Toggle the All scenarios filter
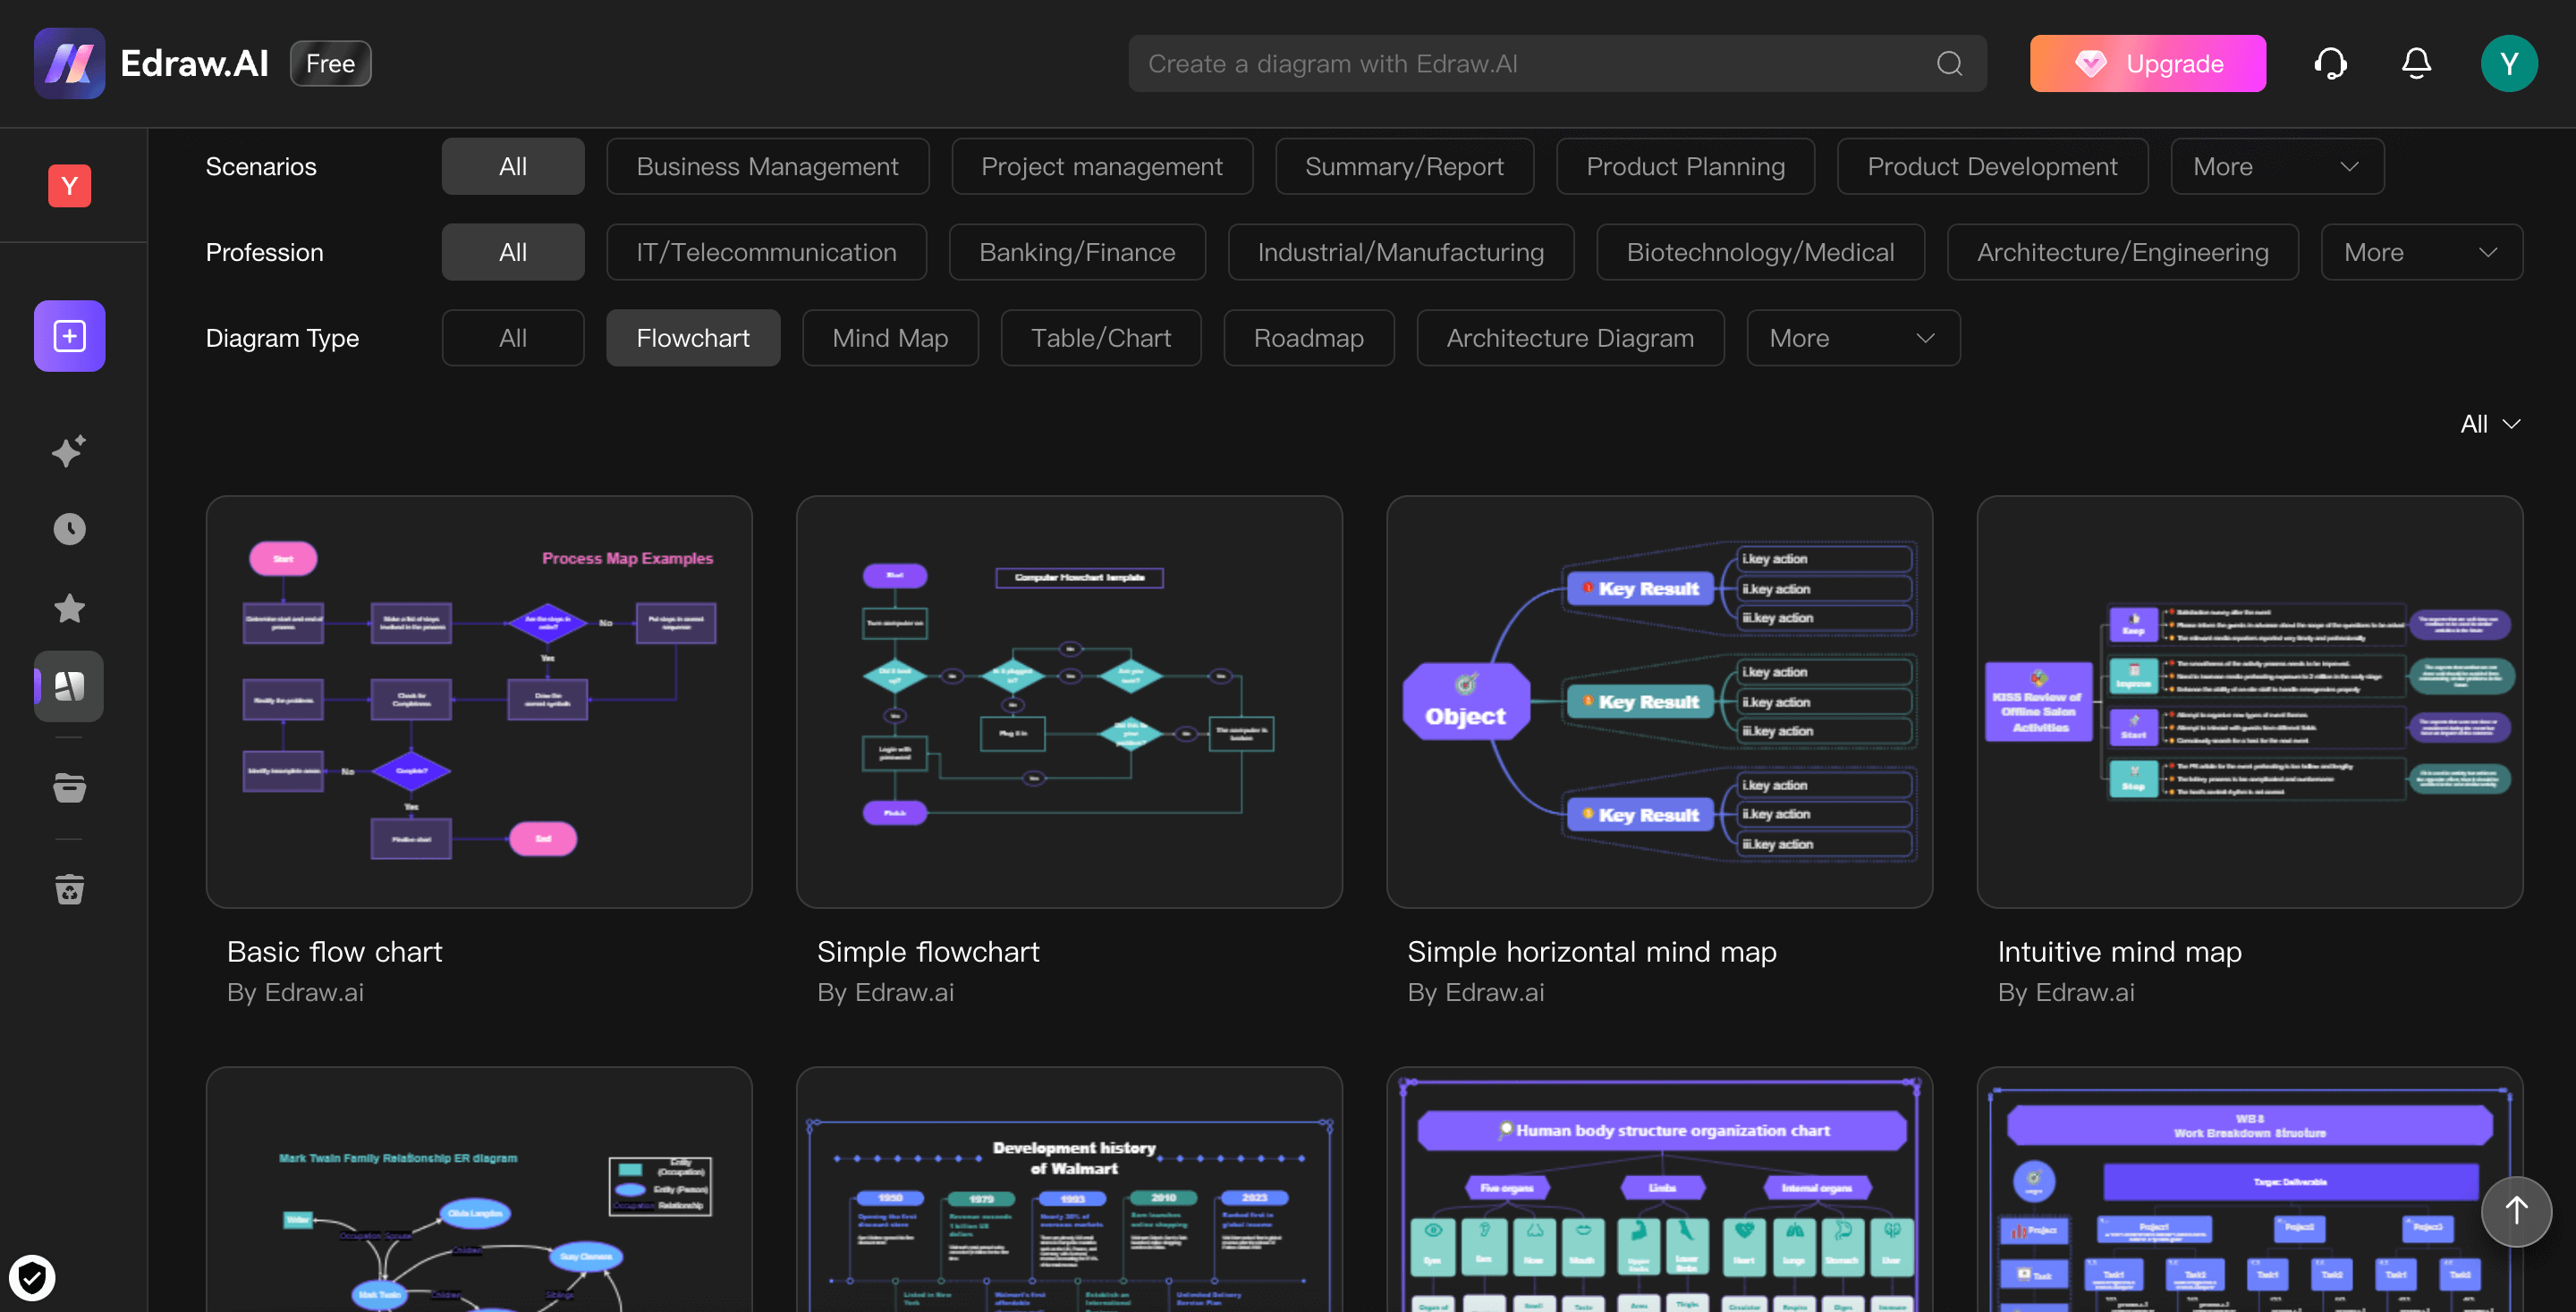The image size is (2576, 1312). [x=513, y=165]
